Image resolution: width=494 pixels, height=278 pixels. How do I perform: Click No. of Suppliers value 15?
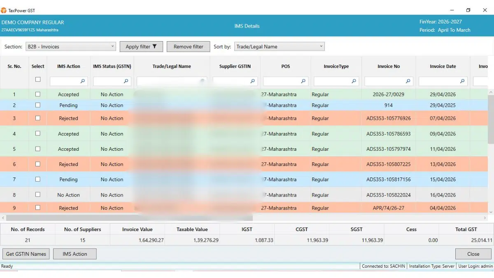pos(82,240)
